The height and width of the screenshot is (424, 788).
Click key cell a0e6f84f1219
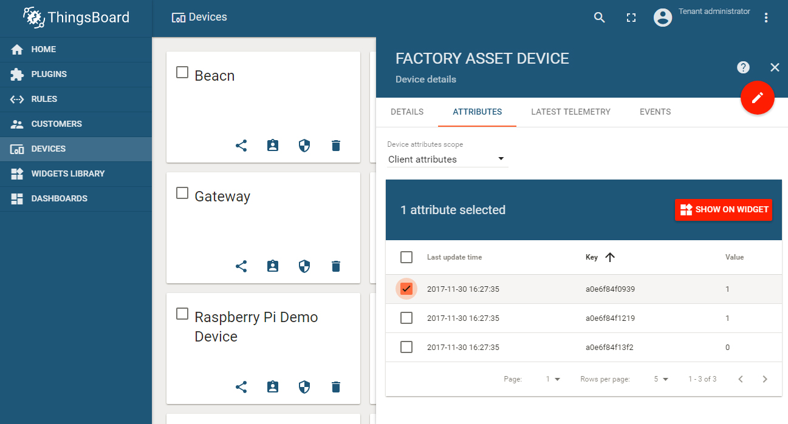click(610, 318)
